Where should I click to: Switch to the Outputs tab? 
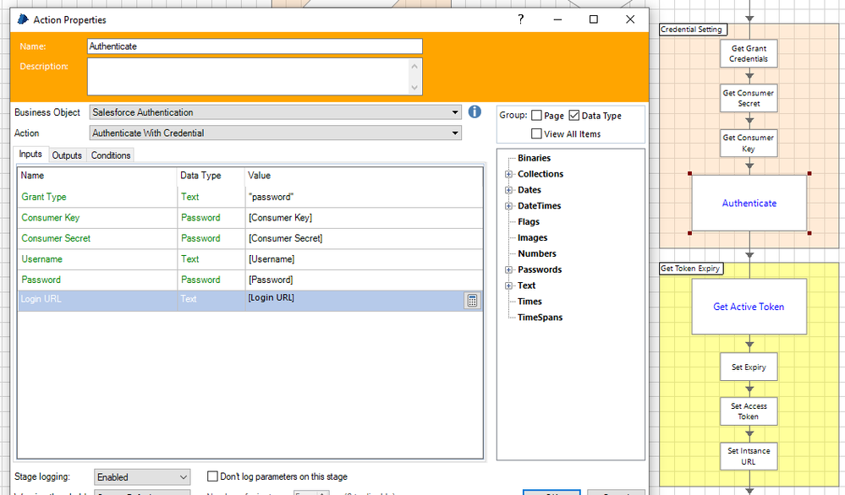click(x=67, y=155)
